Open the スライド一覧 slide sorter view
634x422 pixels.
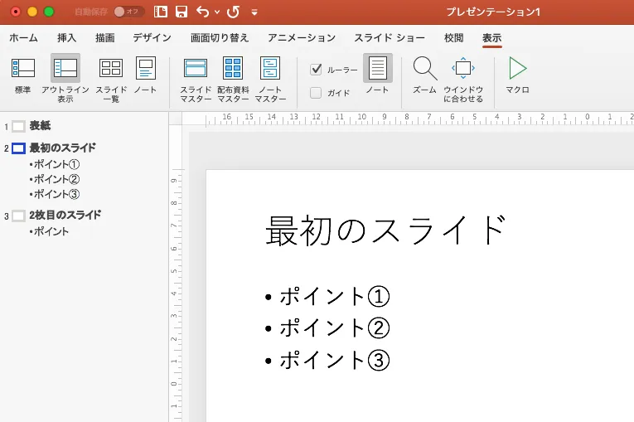tap(111, 80)
